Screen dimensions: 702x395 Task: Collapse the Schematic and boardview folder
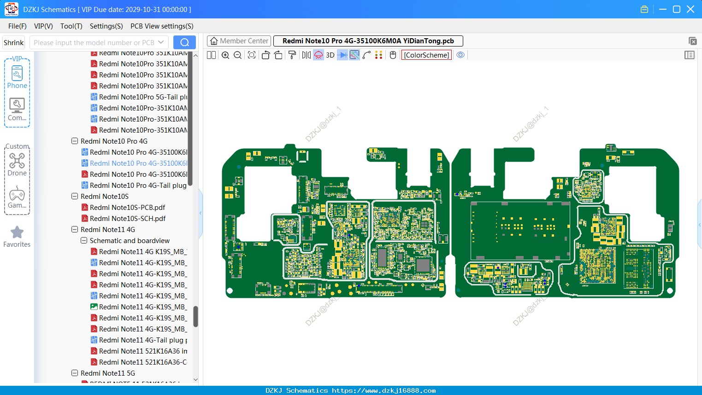84,241
